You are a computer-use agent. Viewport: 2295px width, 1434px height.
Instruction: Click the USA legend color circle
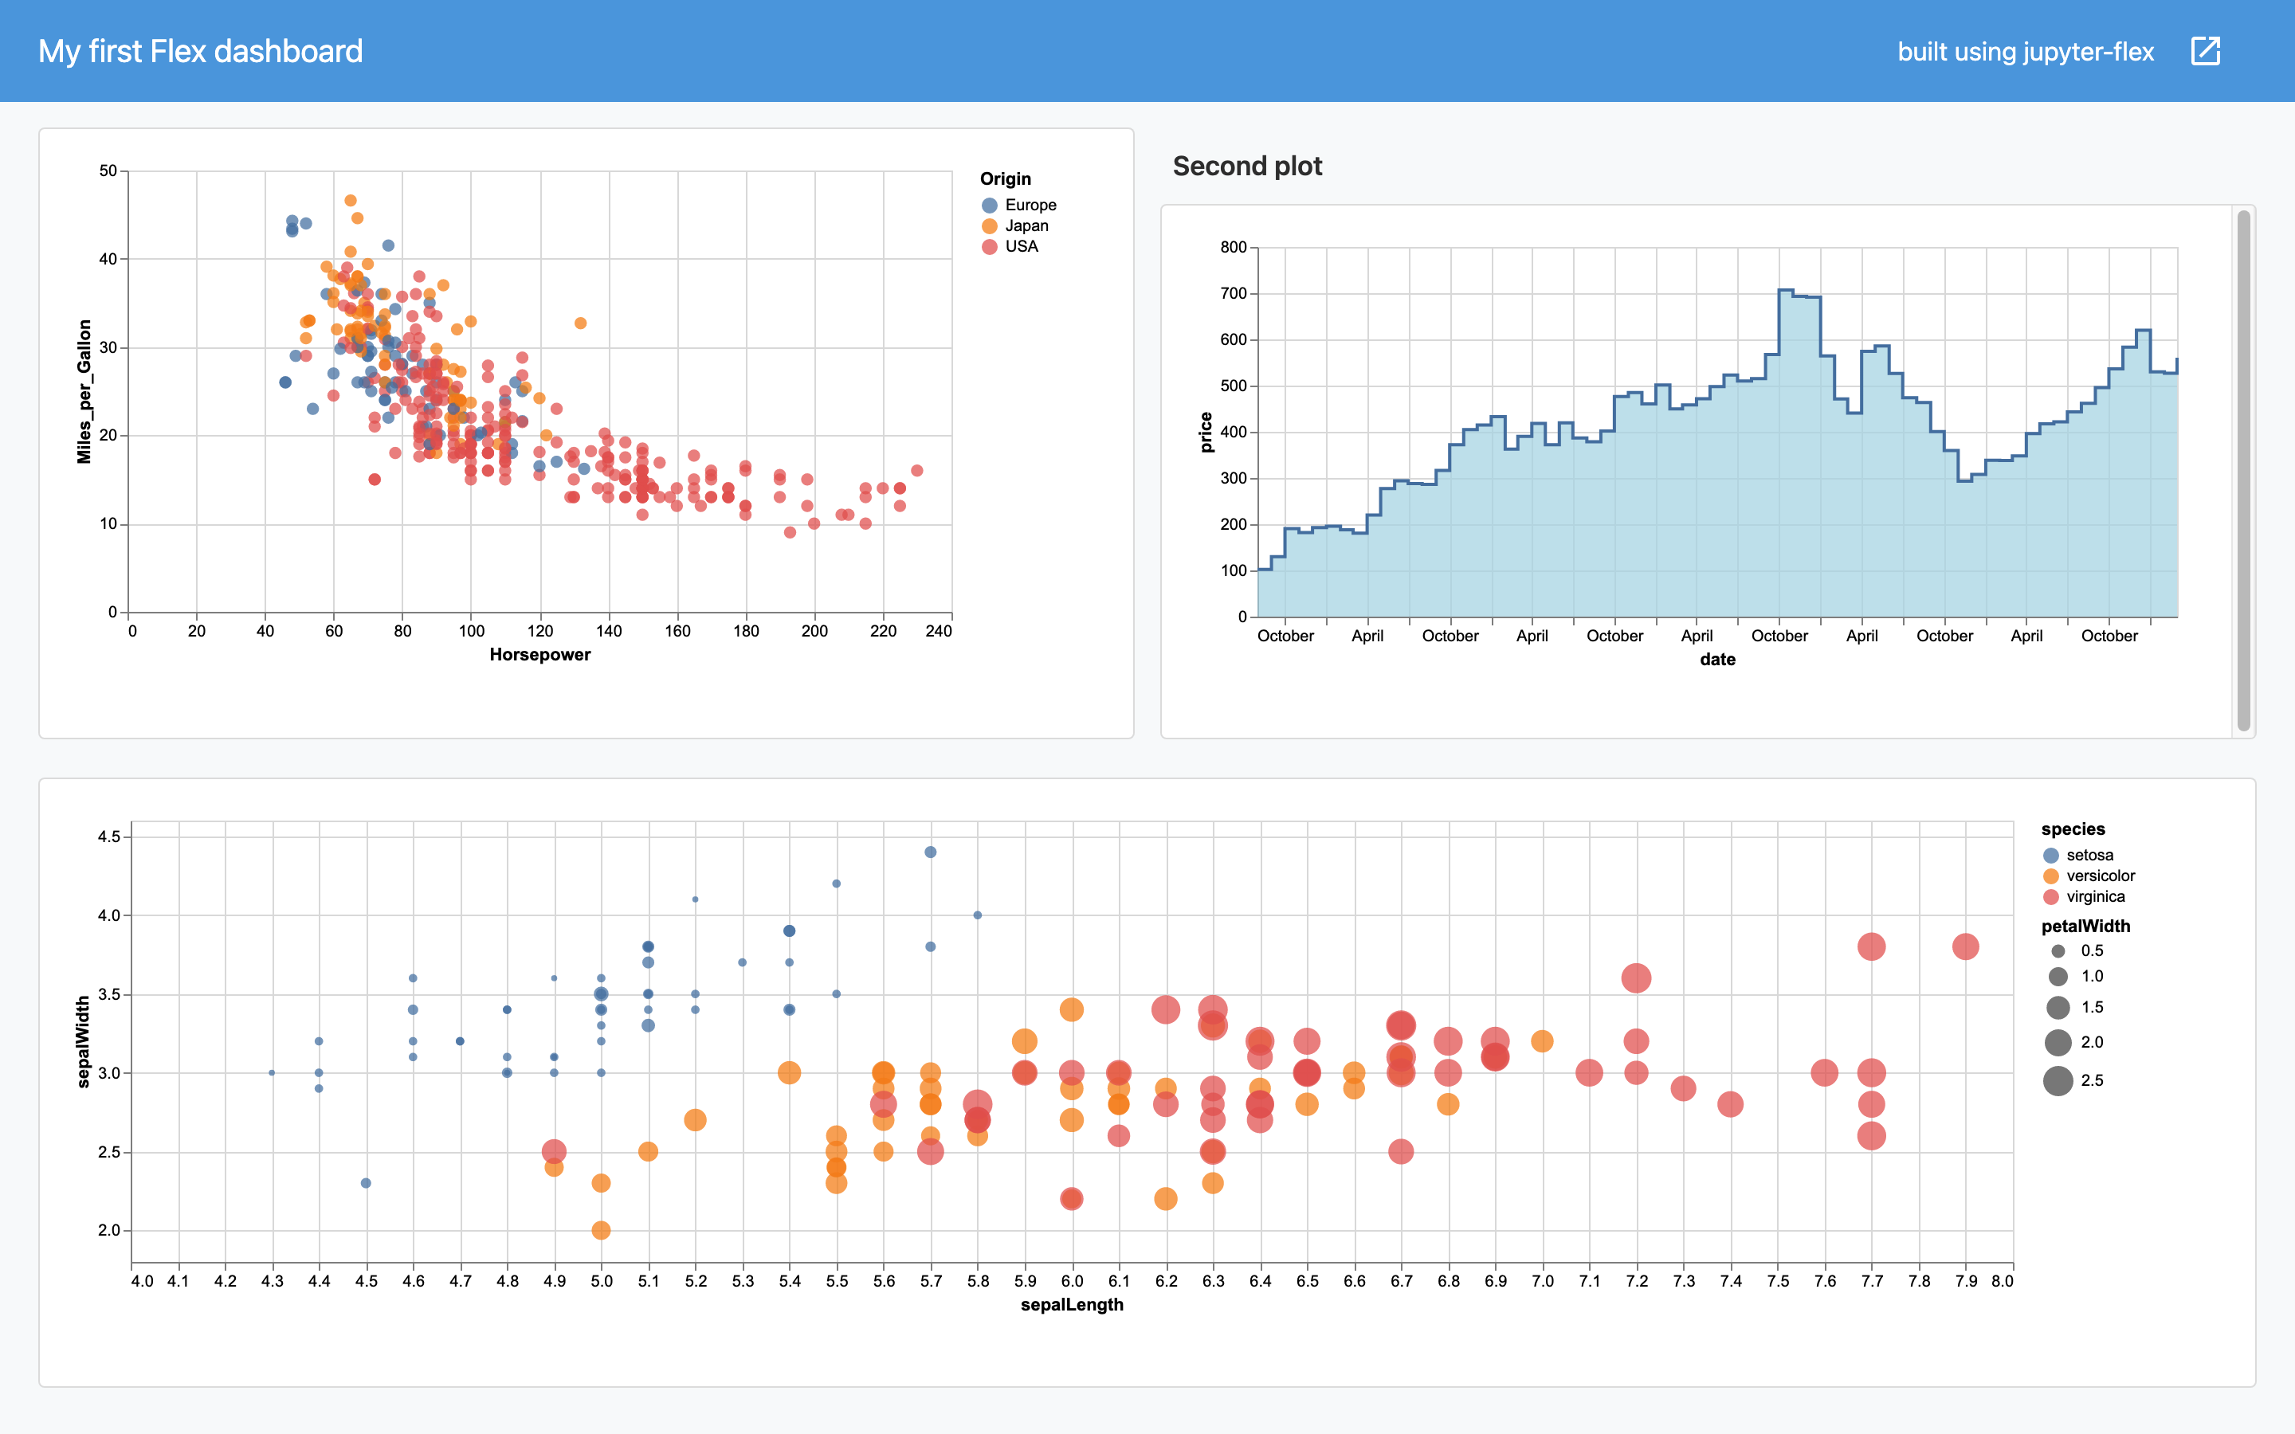tap(989, 247)
